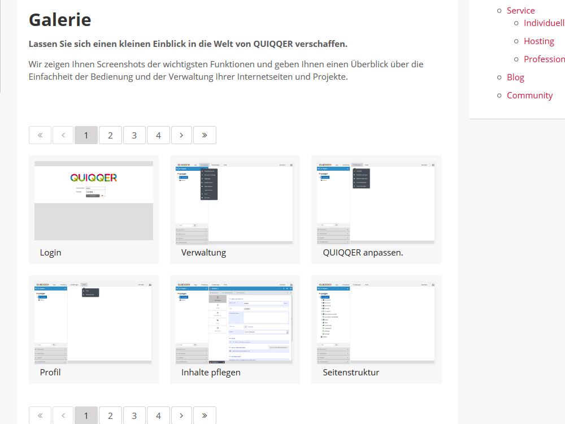Select page 2 in bottom pagination
This screenshot has width=565, height=424.
110,416
